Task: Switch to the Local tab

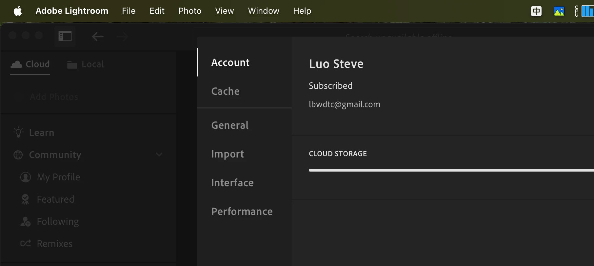Action: click(x=86, y=64)
